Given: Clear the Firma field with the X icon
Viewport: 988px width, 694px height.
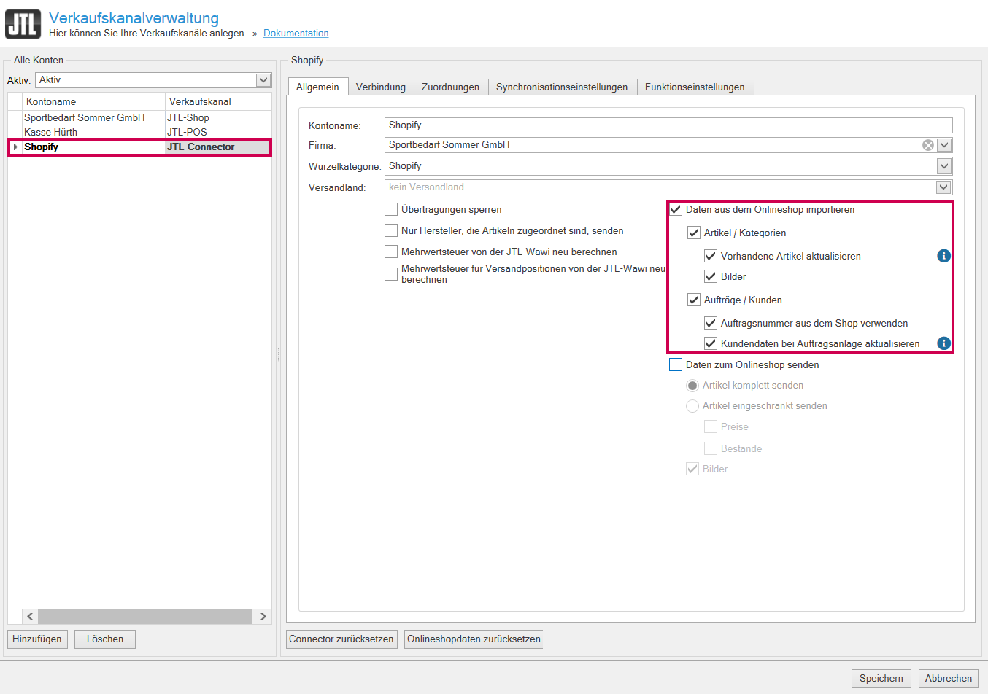Looking at the screenshot, I should click(x=928, y=145).
